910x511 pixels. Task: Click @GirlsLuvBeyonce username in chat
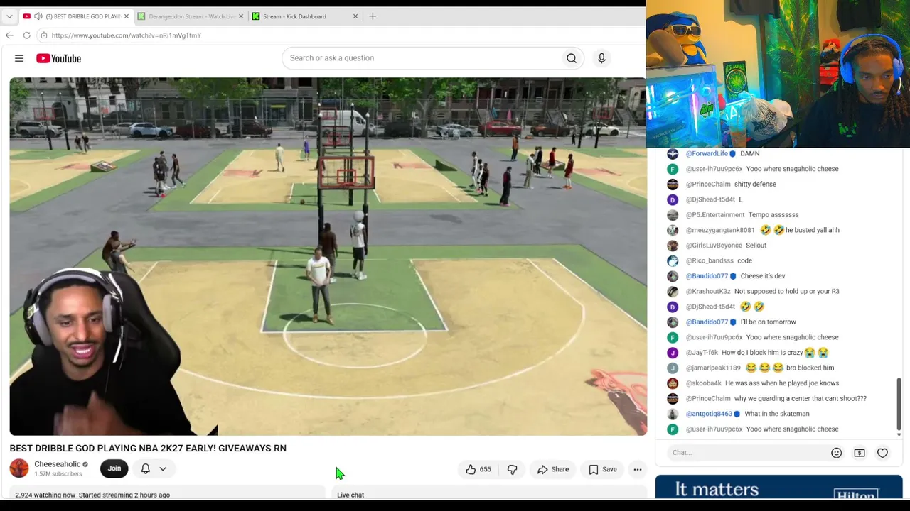click(x=714, y=246)
